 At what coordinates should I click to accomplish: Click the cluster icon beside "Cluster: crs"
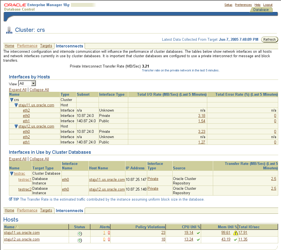pyautogui.click(x=9, y=29)
